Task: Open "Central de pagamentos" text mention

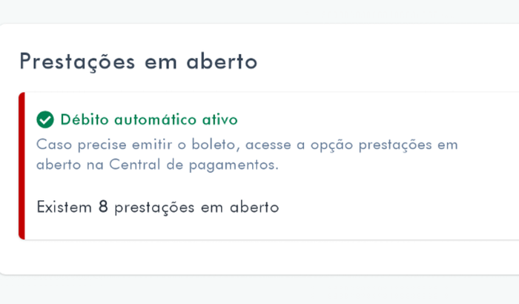Action: 194,165
